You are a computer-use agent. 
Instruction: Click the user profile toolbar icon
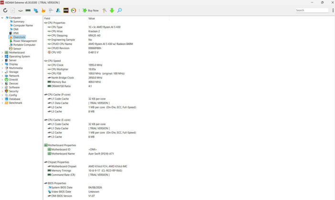(58, 10)
